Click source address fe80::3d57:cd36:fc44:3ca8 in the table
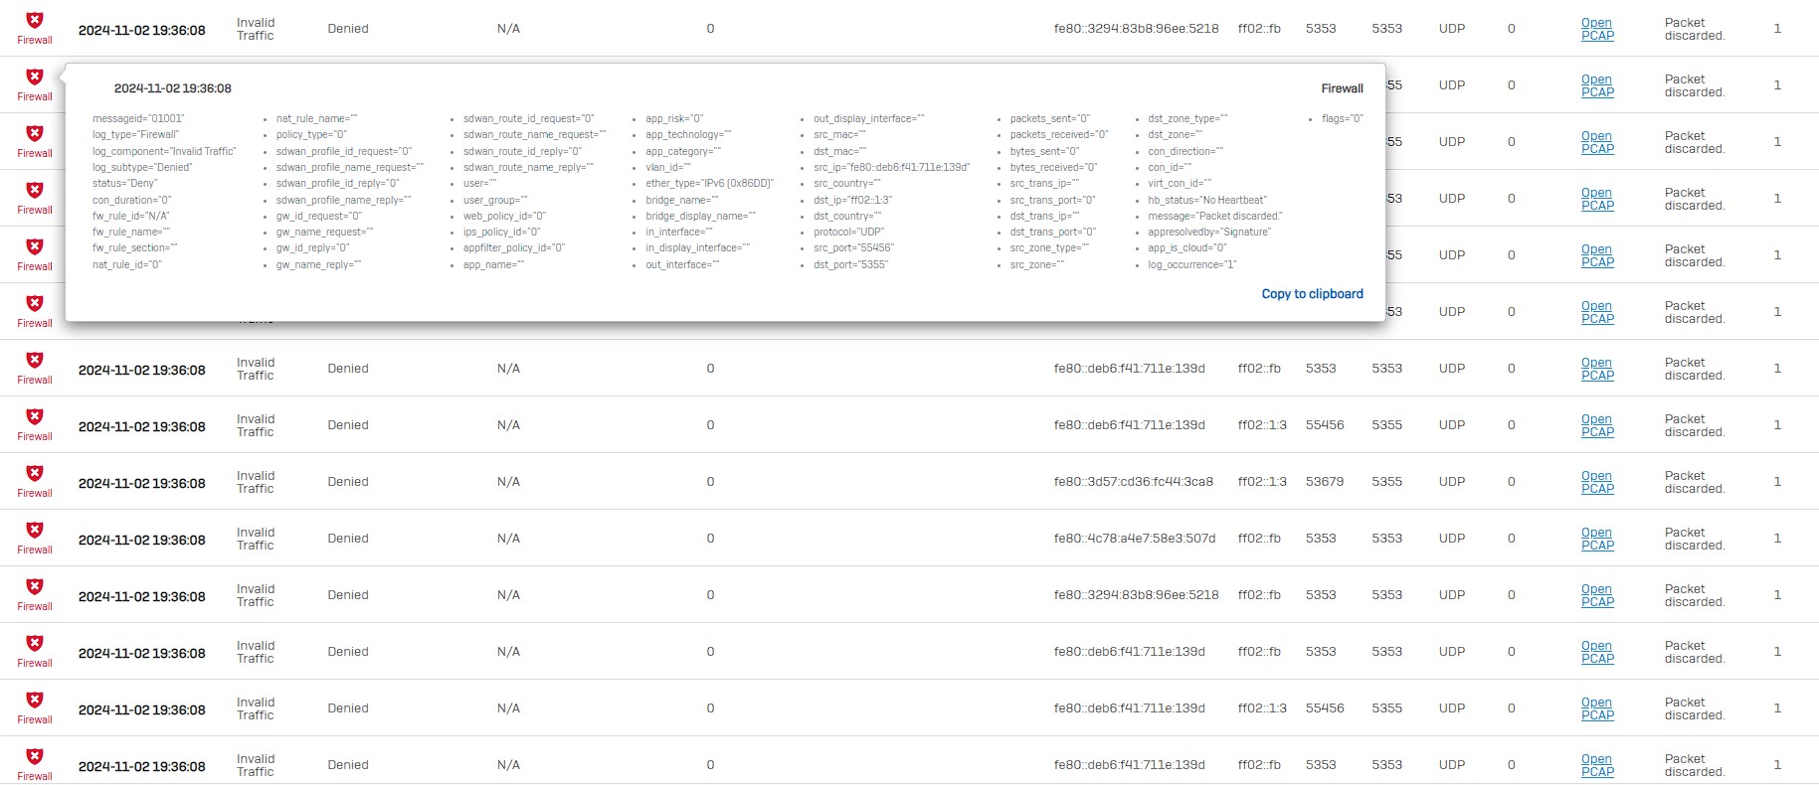The width and height of the screenshot is (1819, 785). (1134, 482)
